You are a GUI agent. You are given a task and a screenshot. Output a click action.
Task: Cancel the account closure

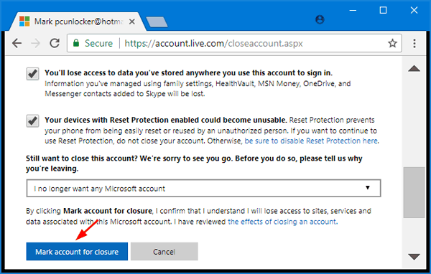(x=164, y=252)
